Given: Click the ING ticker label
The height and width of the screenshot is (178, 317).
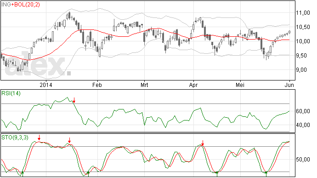Looking at the screenshot, I should pyautogui.click(x=6, y=5).
